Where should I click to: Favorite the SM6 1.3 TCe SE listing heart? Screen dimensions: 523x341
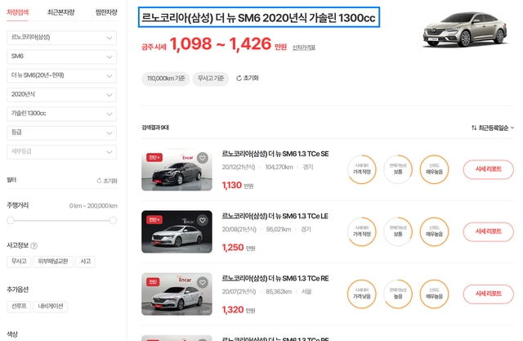click(x=203, y=158)
